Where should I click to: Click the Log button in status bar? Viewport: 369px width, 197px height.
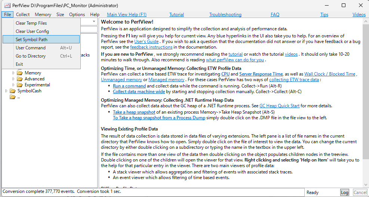tap(345, 193)
